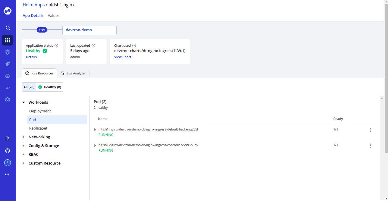Image resolution: width=389 pixels, height=201 pixels.
Task: Click the help icon beside Application status
Action: 56,46
